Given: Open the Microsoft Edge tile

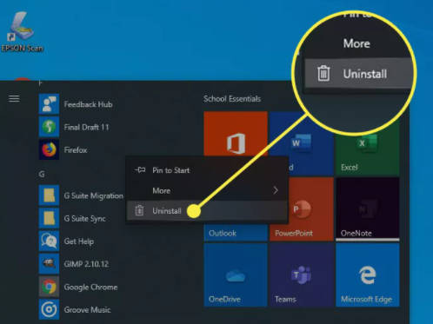Looking at the screenshot, I should (368, 275).
